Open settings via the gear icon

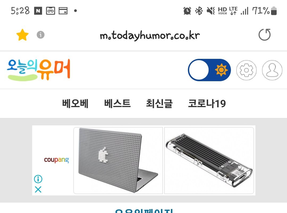point(246,70)
